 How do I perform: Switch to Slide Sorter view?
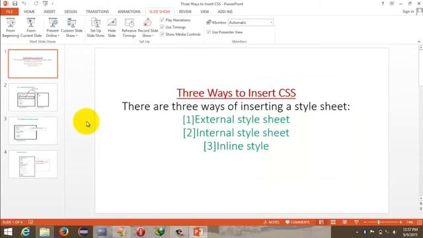(333, 222)
